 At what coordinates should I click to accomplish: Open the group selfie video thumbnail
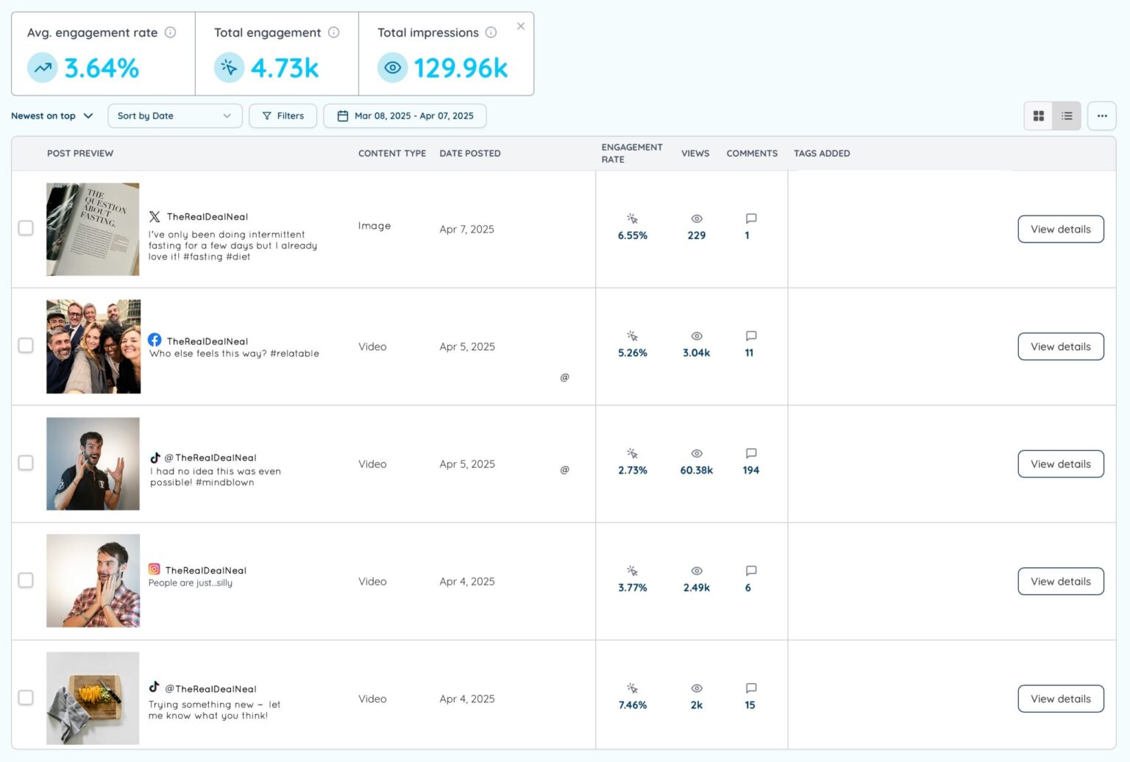(x=93, y=346)
